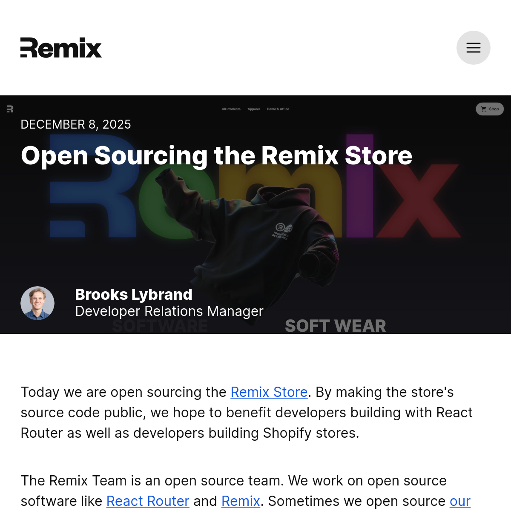511x511 pixels.
Task: Select Home & Office in the store nav
Action: click(278, 109)
